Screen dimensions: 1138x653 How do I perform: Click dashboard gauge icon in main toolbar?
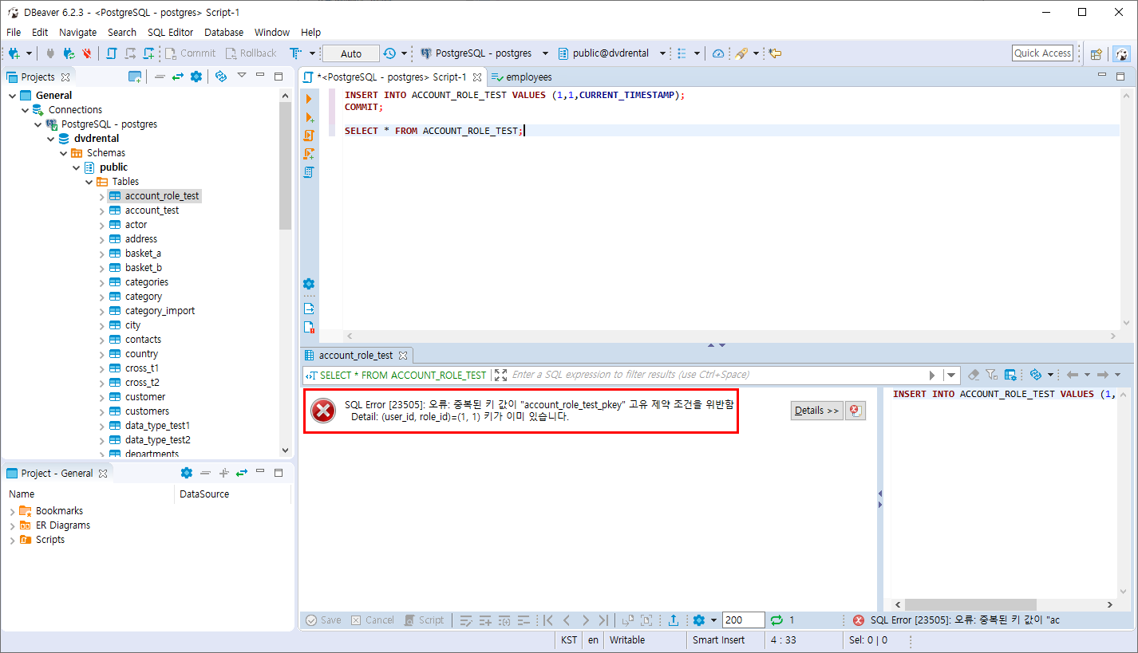point(718,53)
